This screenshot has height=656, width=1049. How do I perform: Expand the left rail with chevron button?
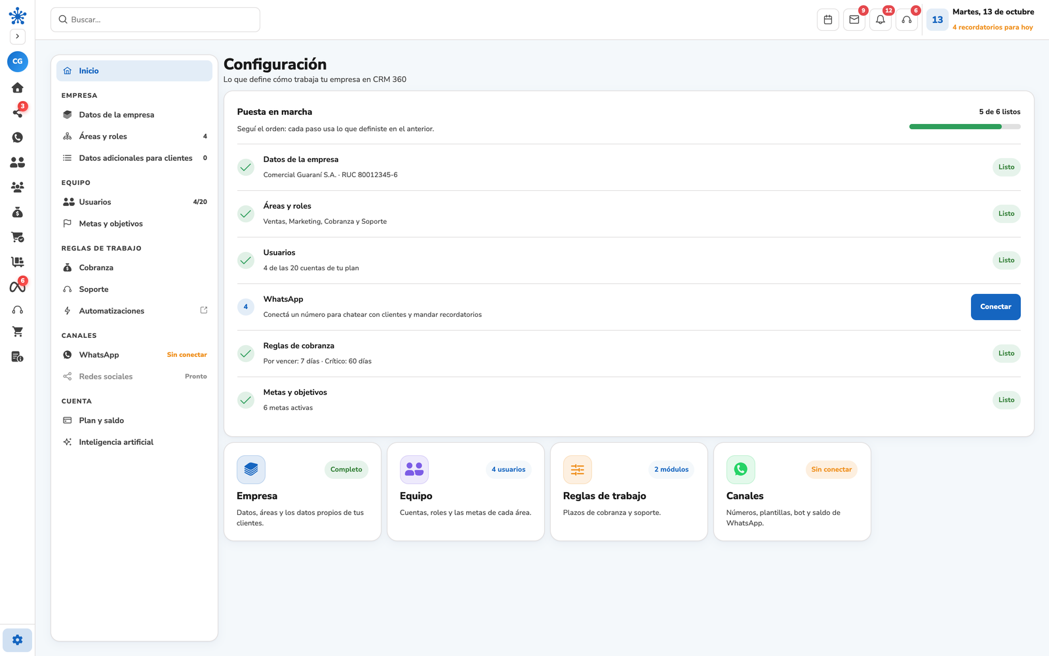click(x=18, y=37)
